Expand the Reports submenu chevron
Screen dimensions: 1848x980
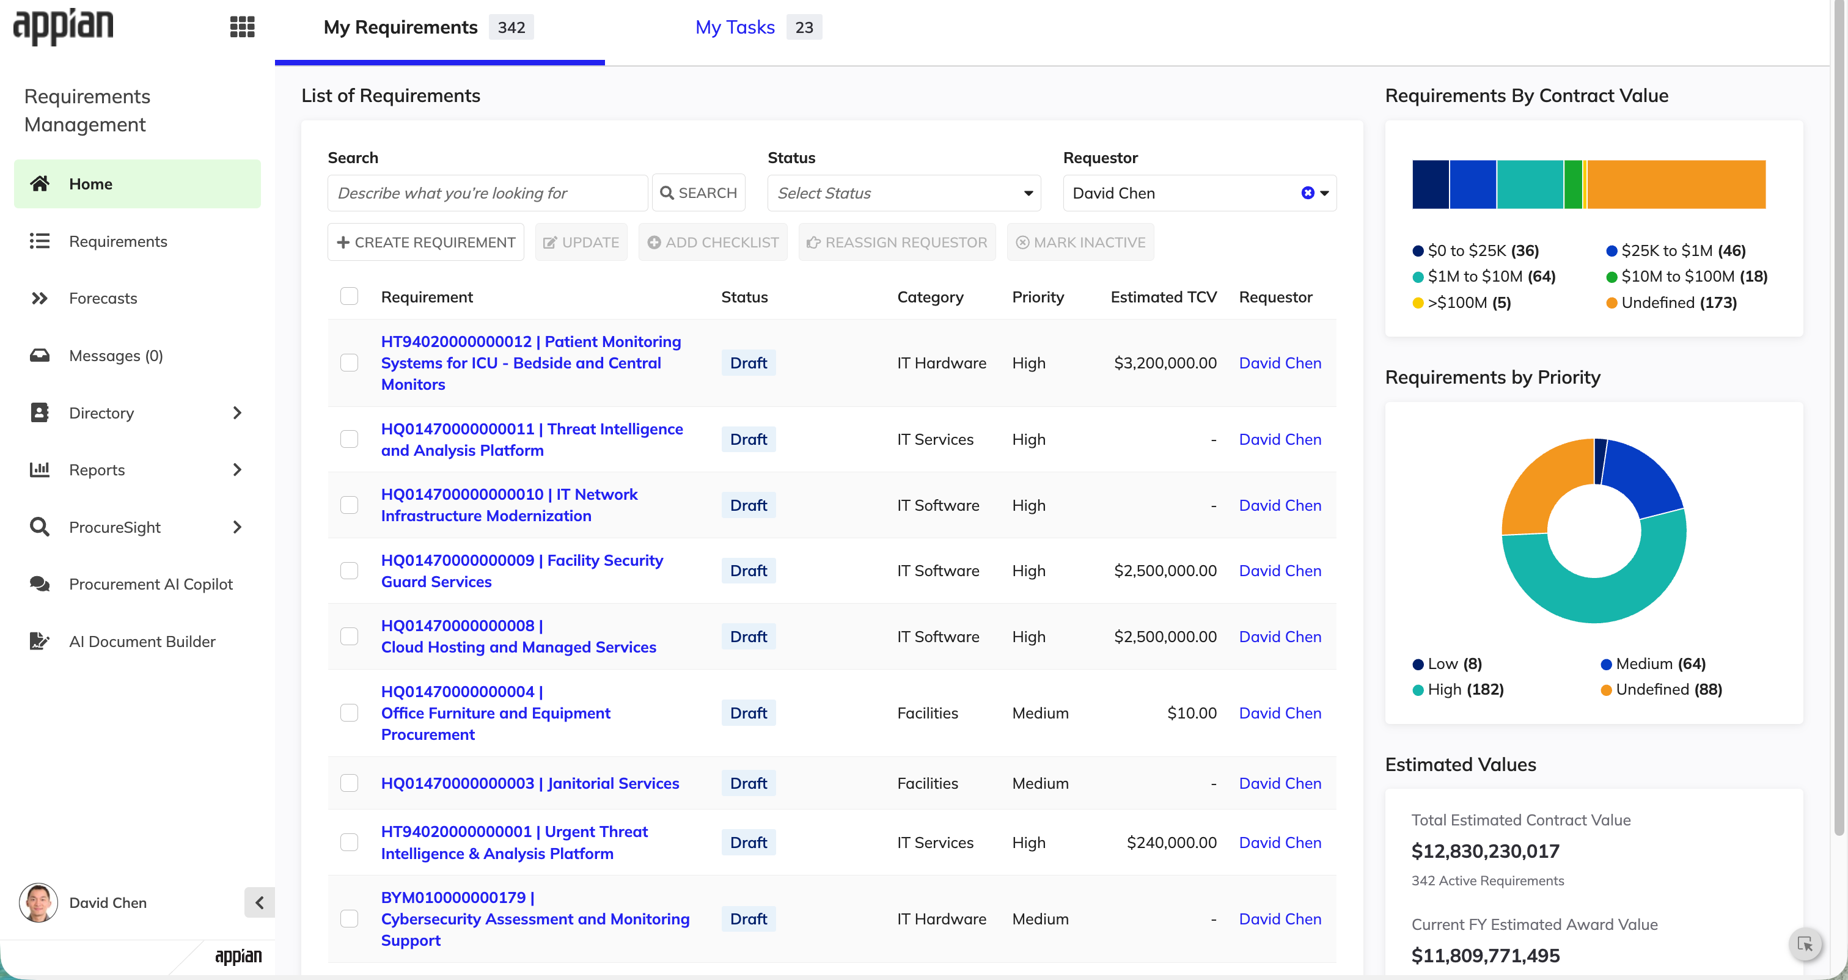coord(238,470)
